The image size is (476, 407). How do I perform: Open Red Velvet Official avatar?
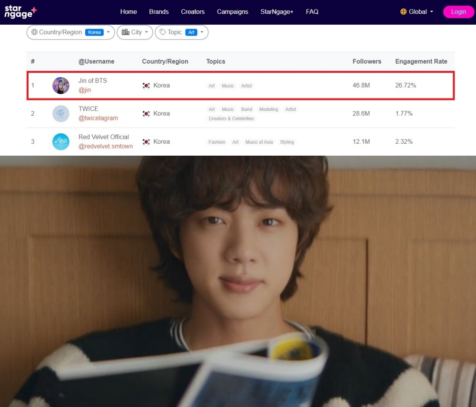pos(61,141)
